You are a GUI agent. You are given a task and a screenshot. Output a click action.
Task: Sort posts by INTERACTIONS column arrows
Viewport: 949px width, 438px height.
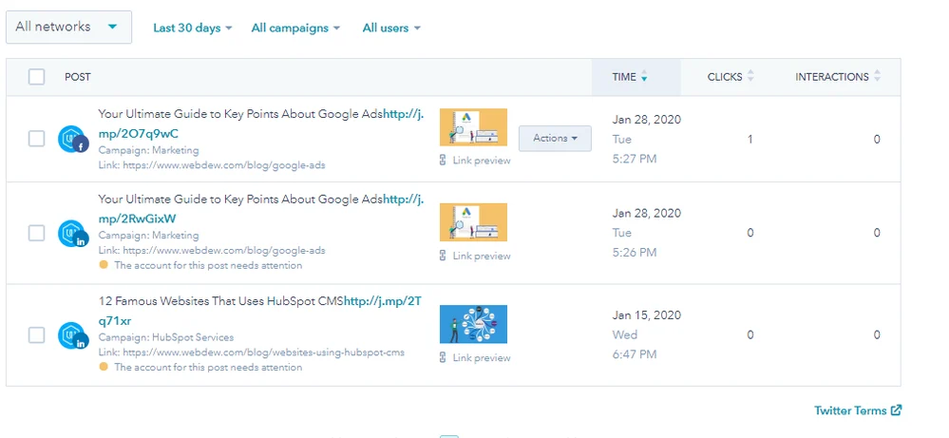[877, 77]
